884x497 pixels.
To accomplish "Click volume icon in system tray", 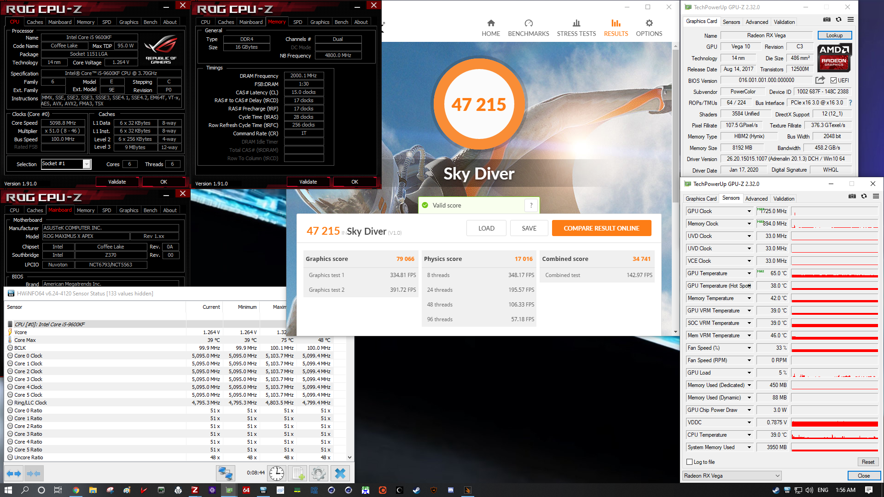I will click(809, 490).
